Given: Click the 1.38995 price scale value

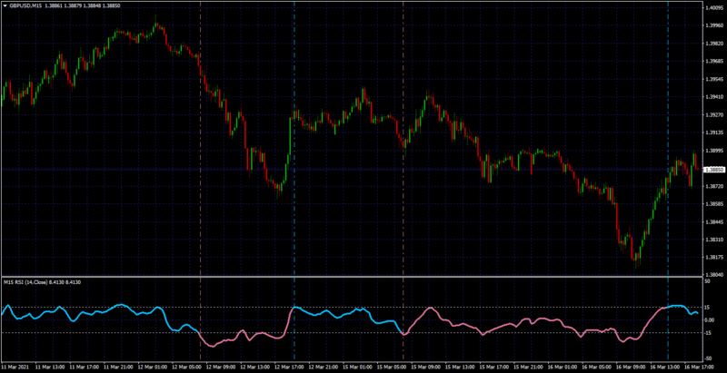Looking at the screenshot, I should [713, 151].
